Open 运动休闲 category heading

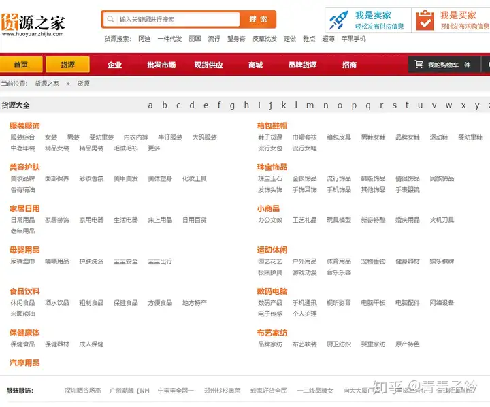click(x=272, y=250)
